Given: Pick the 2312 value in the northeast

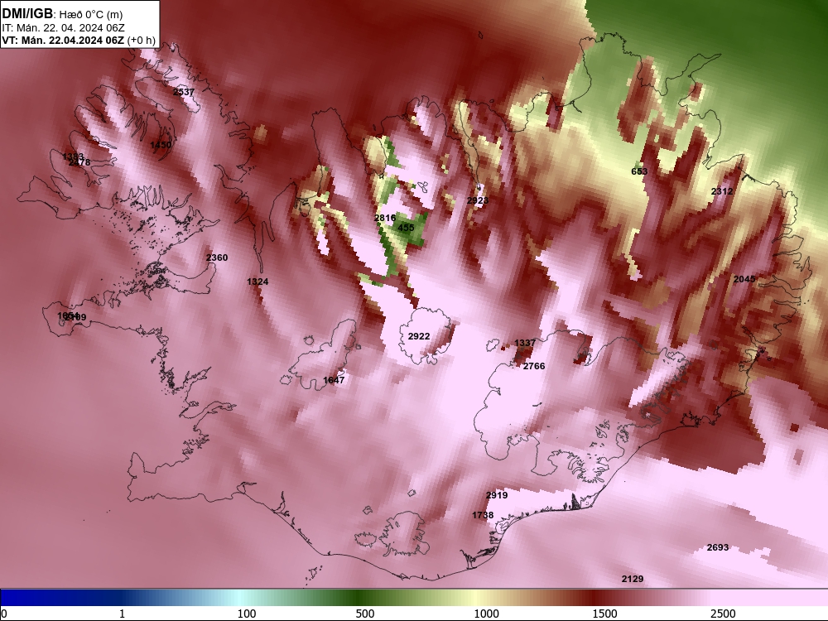Looking at the screenshot, I should pyautogui.click(x=722, y=192).
